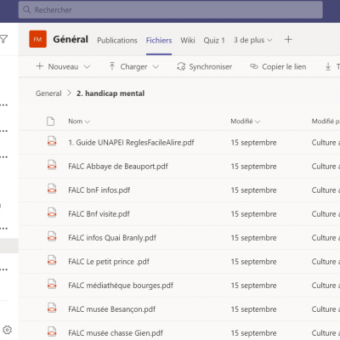The width and height of the screenshot is (340, 340).
Task: Select the Fichiers tab
Action: (x=159, y=40)
